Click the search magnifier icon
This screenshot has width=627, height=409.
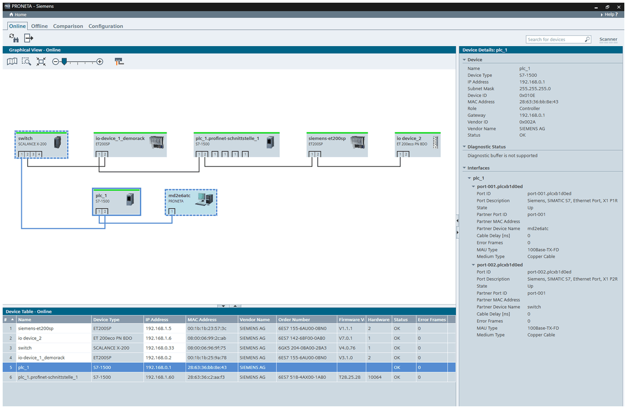click(x=587, y=40)
